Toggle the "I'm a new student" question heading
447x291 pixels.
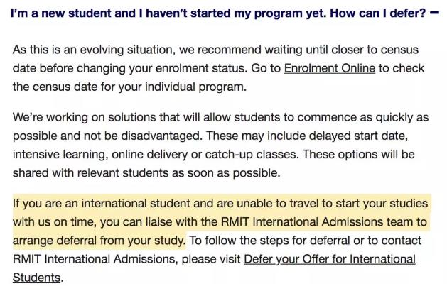pos(218,13)
